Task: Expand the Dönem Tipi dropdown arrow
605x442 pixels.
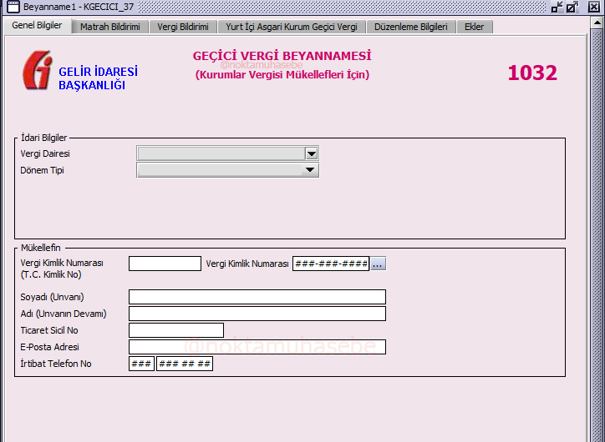Action: tap(310, 170)
